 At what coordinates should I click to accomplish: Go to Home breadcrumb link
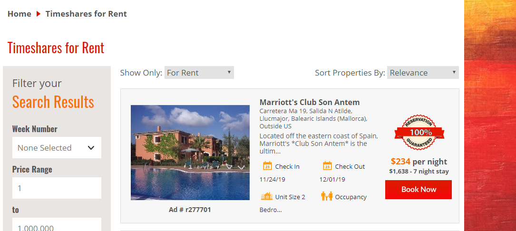click(19, 14)
